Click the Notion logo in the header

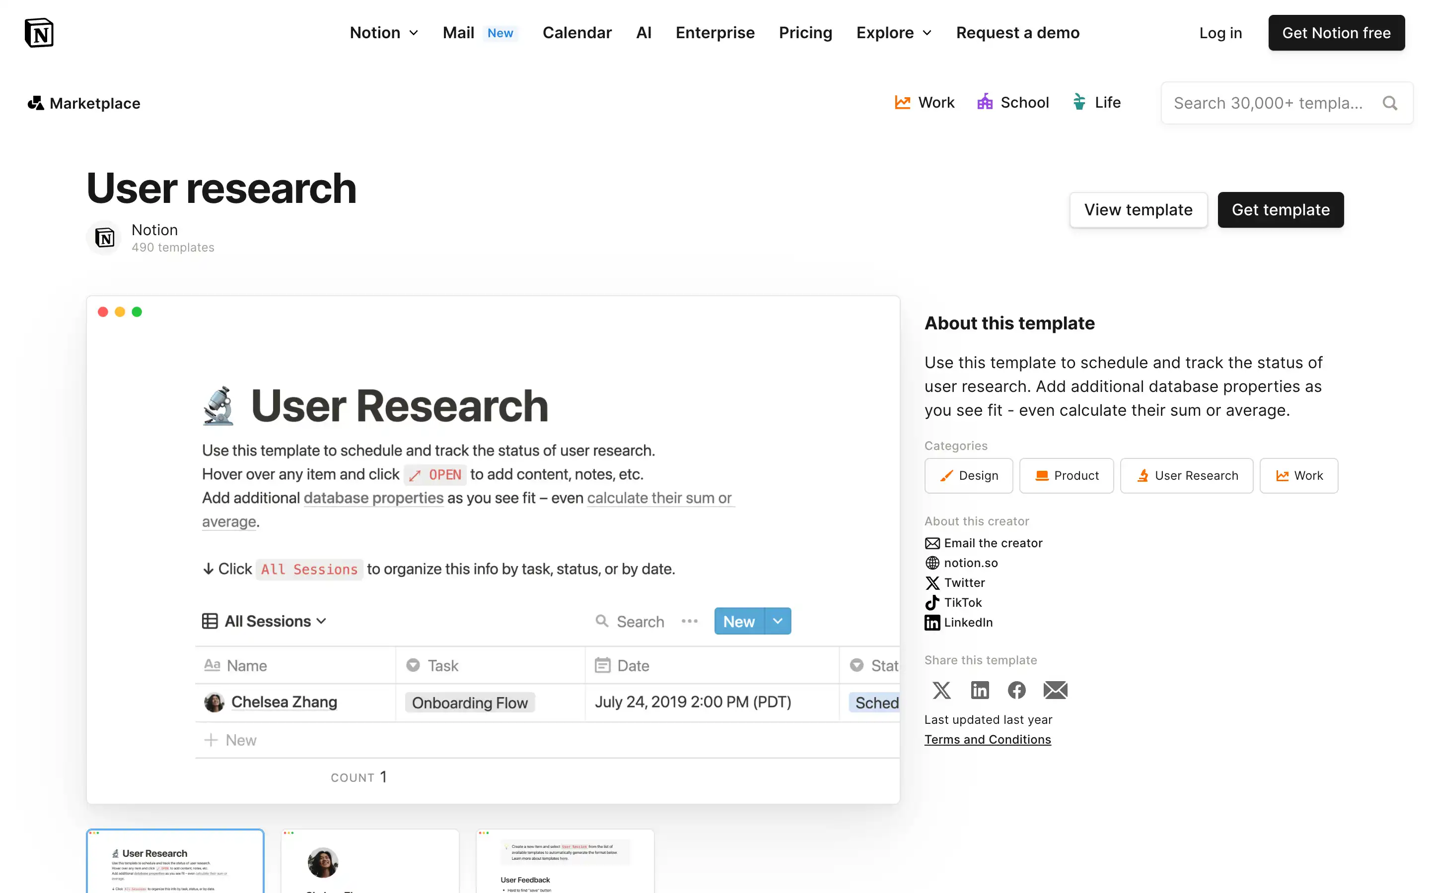coord(39,32)
